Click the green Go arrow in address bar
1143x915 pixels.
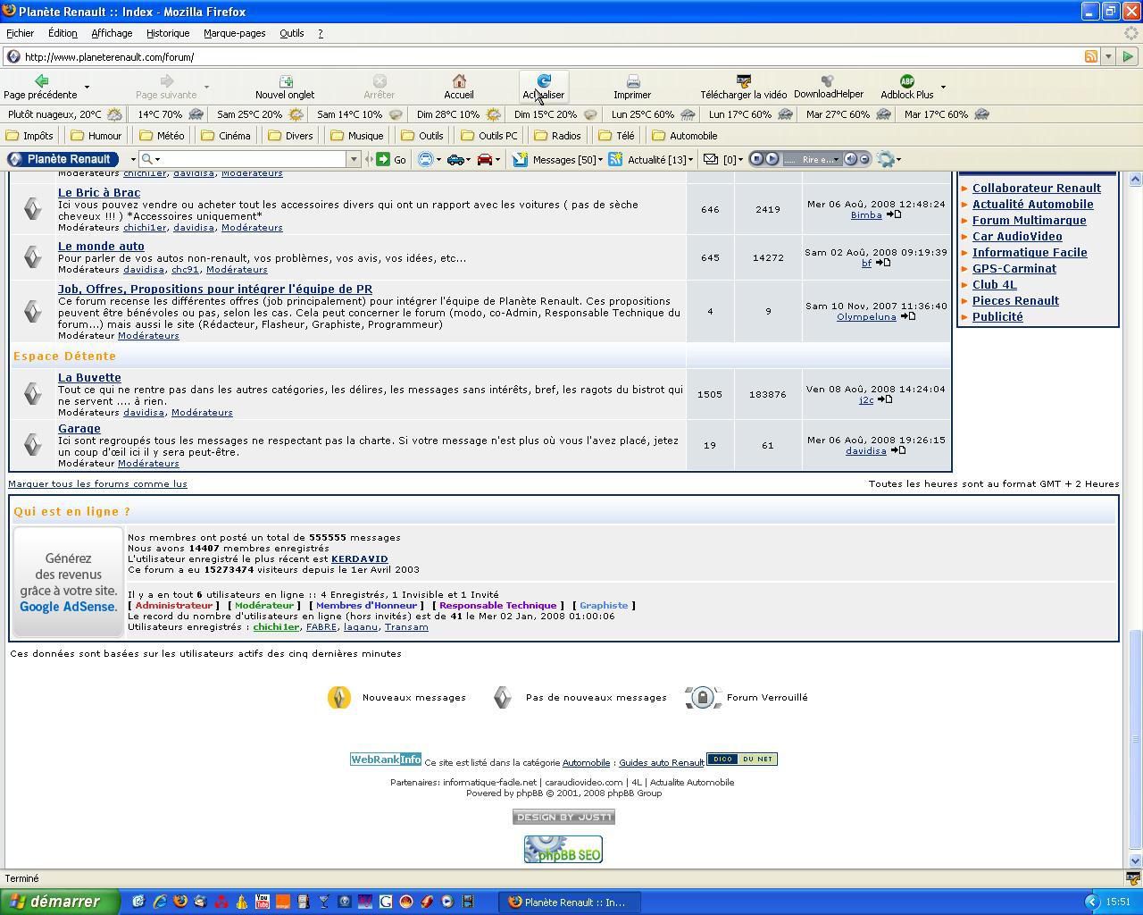[1128, 56]
